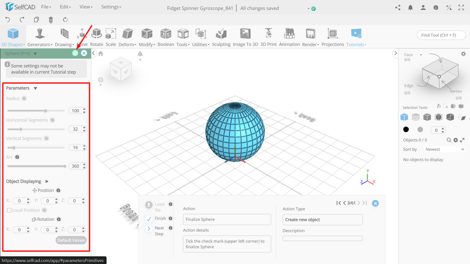Select the Scale tool

pyautogui.click(x=111, y=37)
